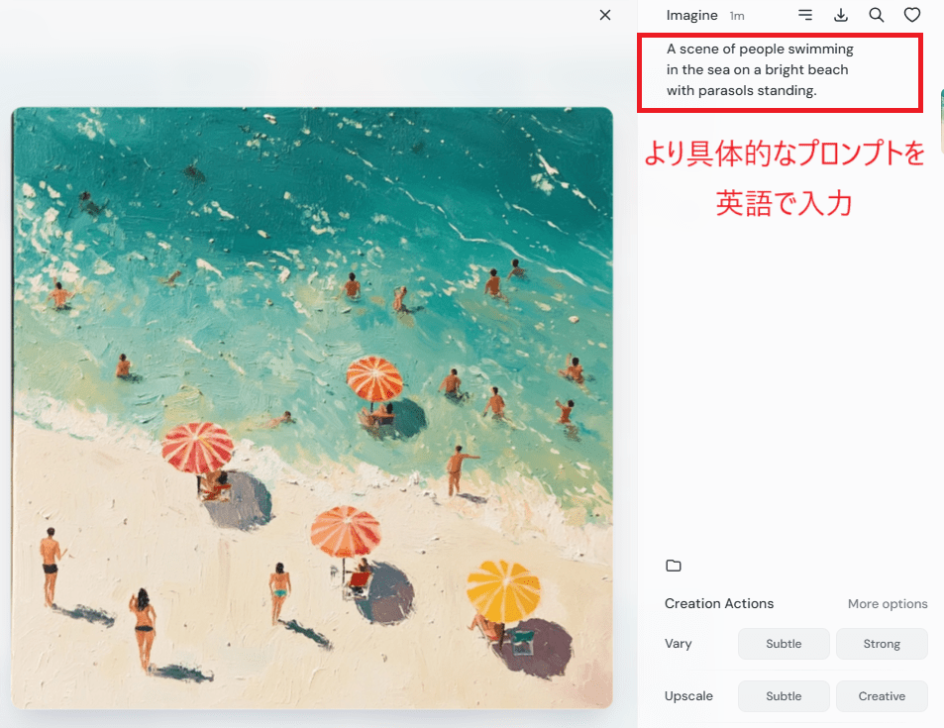
Task: Click the Creation Actions heading
Action: click(x=719, y=603)
